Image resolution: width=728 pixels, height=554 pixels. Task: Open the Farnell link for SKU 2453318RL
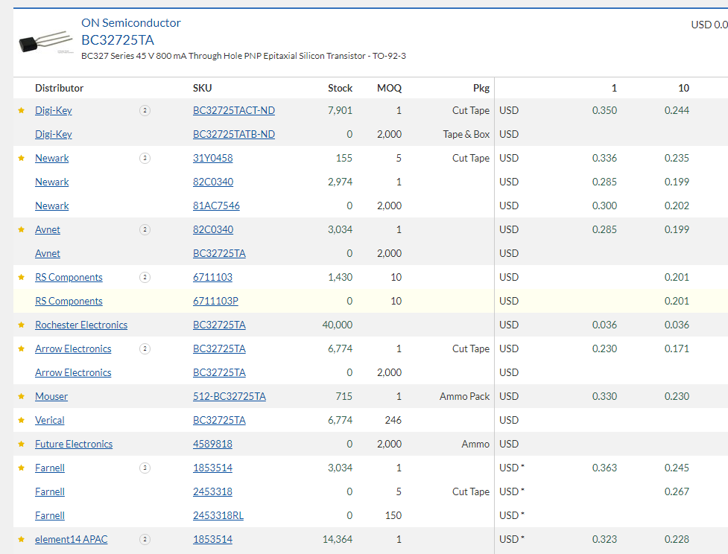coord(50,515)
